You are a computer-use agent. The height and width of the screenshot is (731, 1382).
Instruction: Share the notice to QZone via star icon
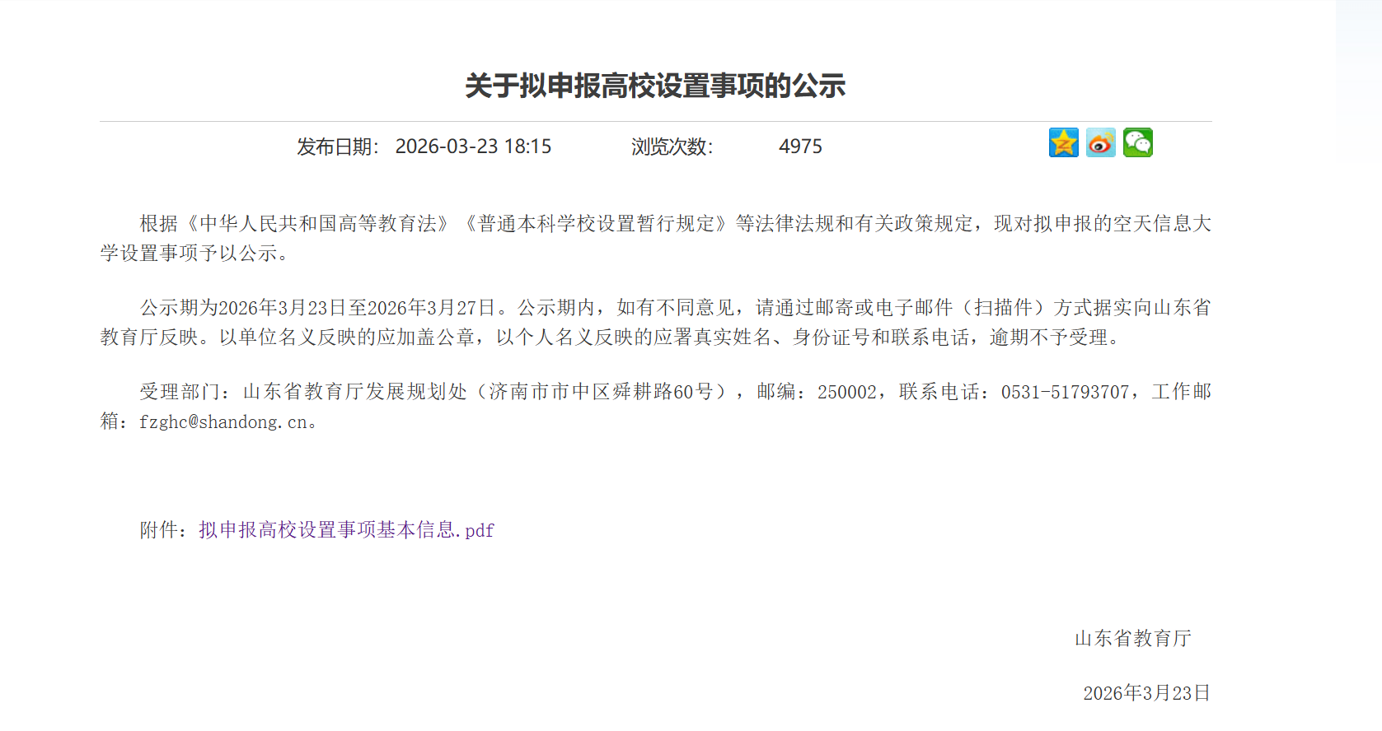coord(1063,143)
